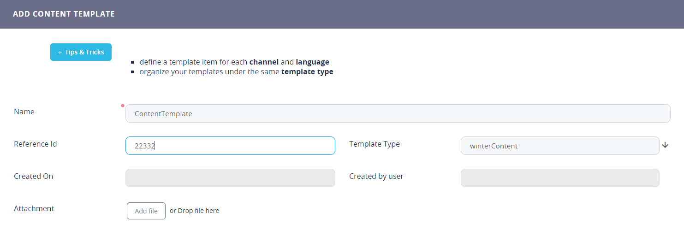Click the Attachment label
The image size is (684, 248).
coord(34,208)
